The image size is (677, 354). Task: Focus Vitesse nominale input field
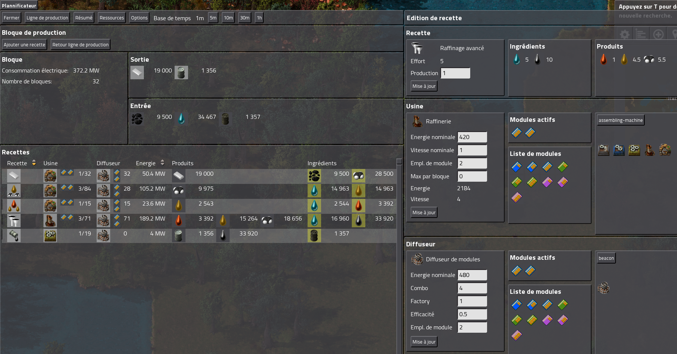coord(472,150)
